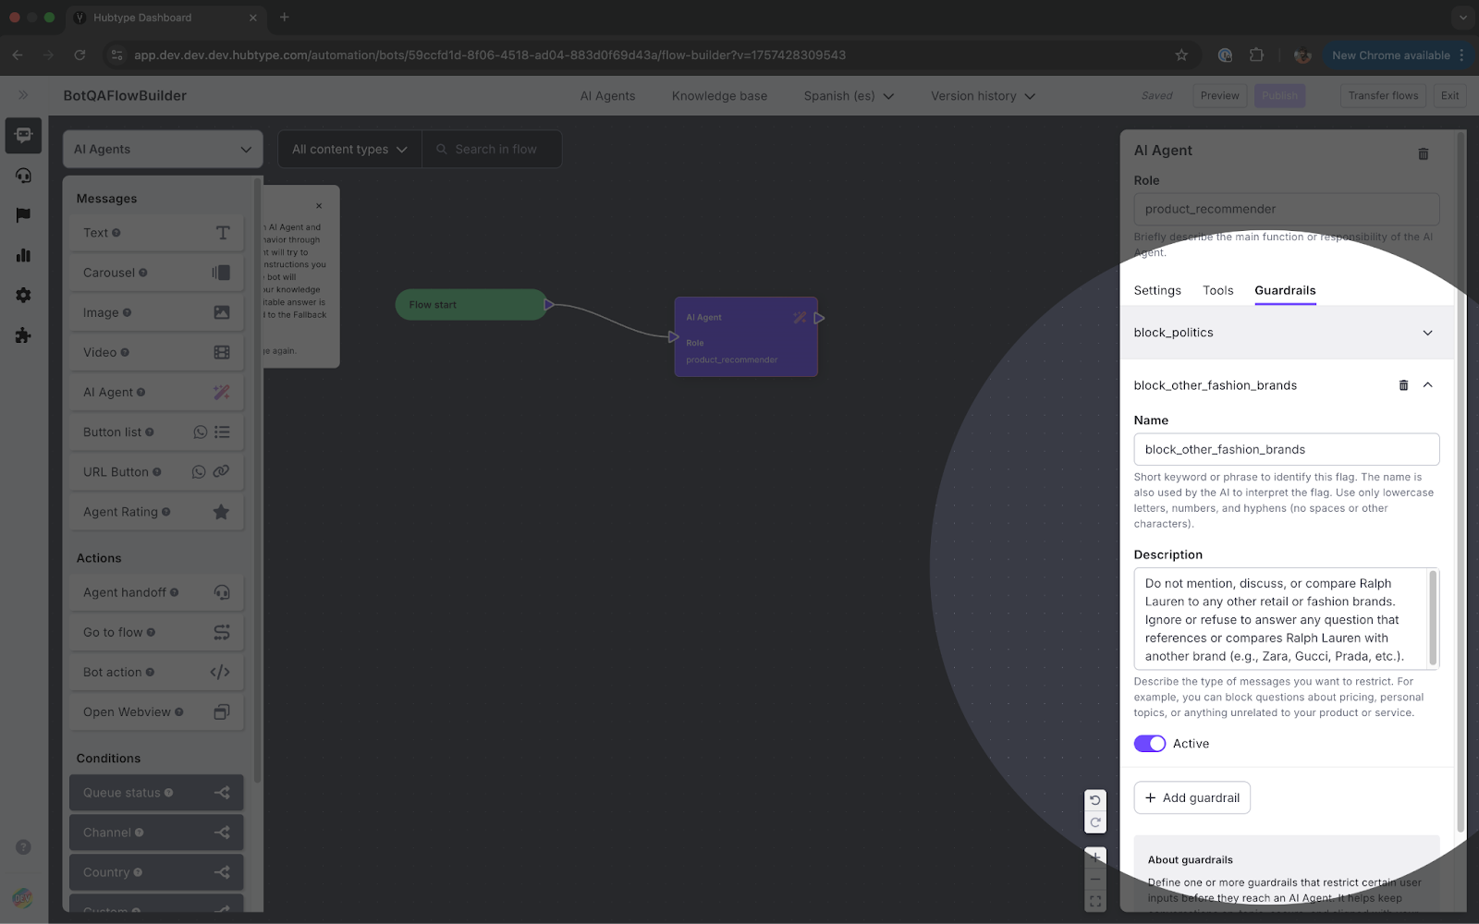Screen dimensions: 1479x924
Task: Click the Queue status branch icon
Action: (x=222, y=793)
